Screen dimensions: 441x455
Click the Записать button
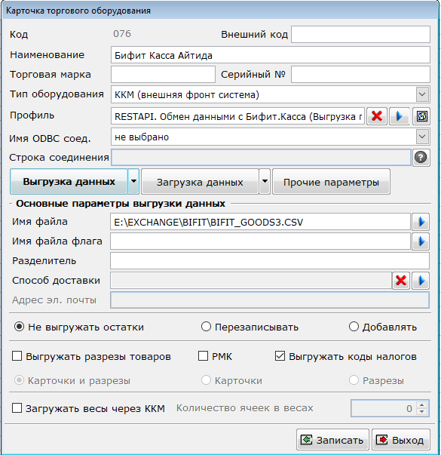click(332, 440)
